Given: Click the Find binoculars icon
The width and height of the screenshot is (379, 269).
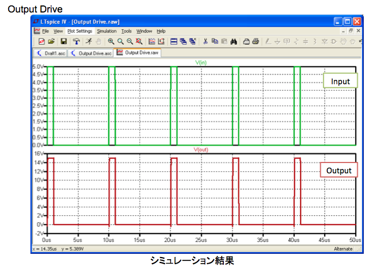Looking at the screenshot, I should coord(233,41).
